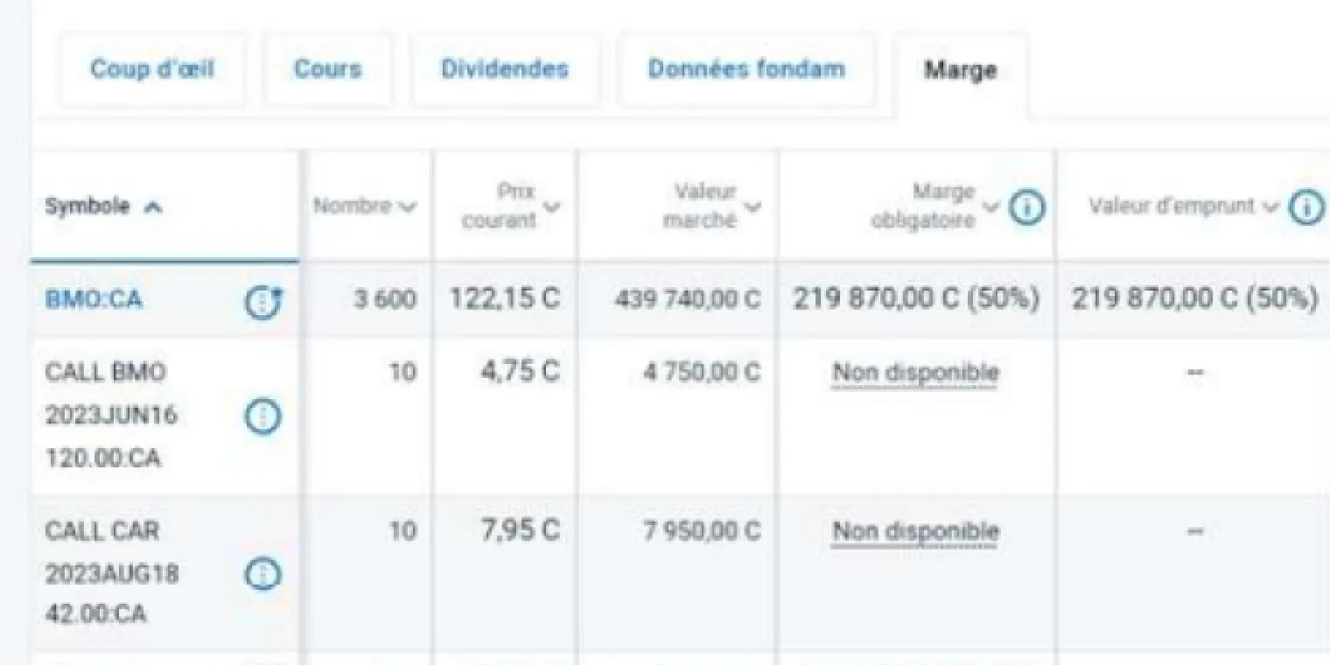Select the CALL CAR 2023AUG18 symbol cell

coord(112,573)
